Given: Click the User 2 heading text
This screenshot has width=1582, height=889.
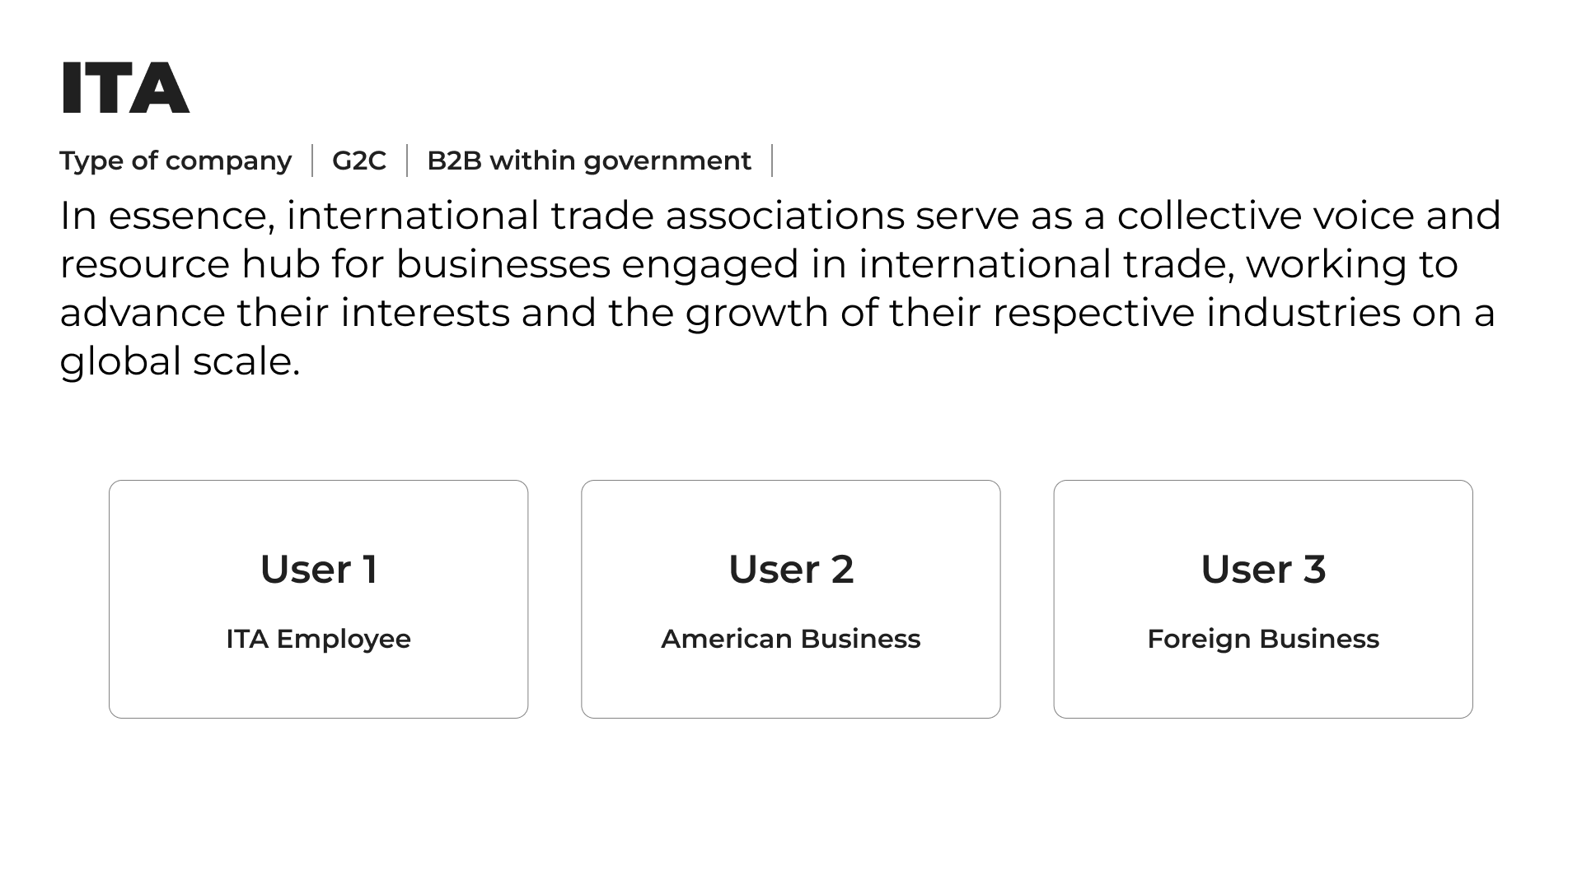Looking at the screenshot, I should [791, 569].
